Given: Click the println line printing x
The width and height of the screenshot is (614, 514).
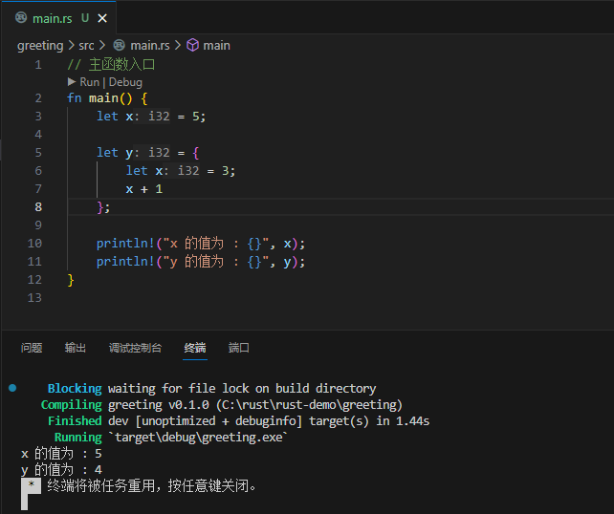Looking at the screenshot, I should (x=201, y=244).
